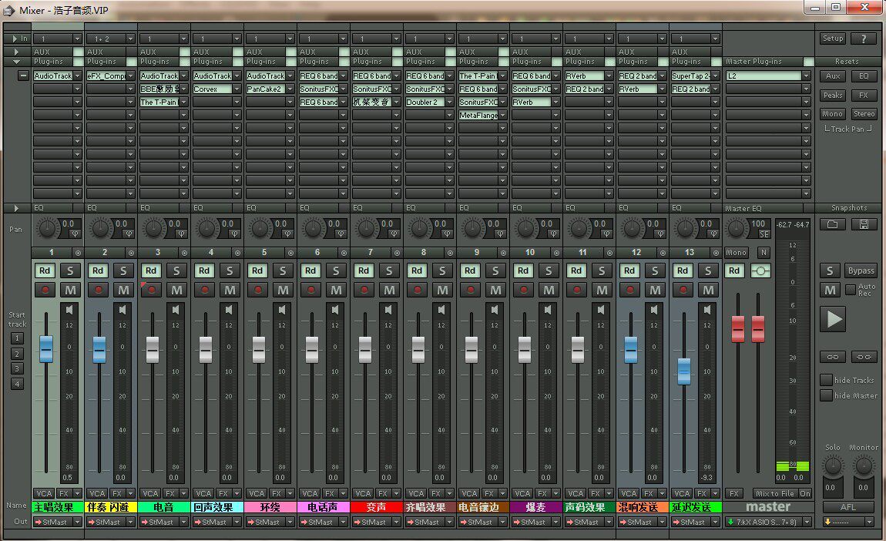Toggle Rd automation read on track 9
The width and height of the screenshot is (886, 541).
[x=470, y=270]
